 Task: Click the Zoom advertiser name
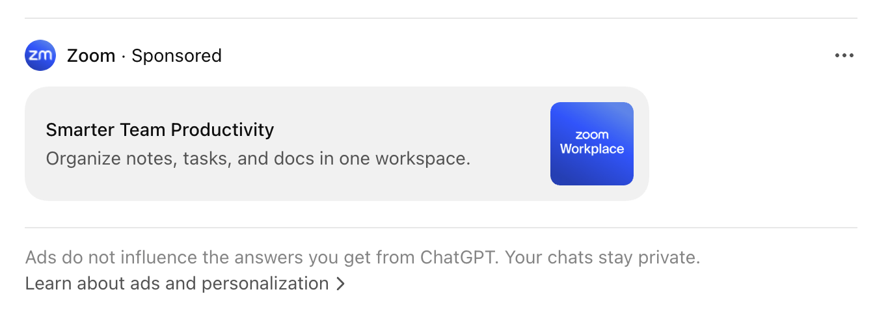(91, 56)
